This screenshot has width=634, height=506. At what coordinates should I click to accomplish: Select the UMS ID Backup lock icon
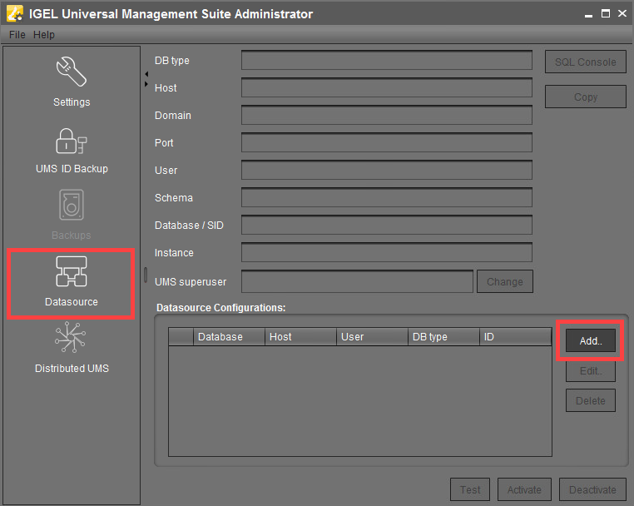point(72,141)
